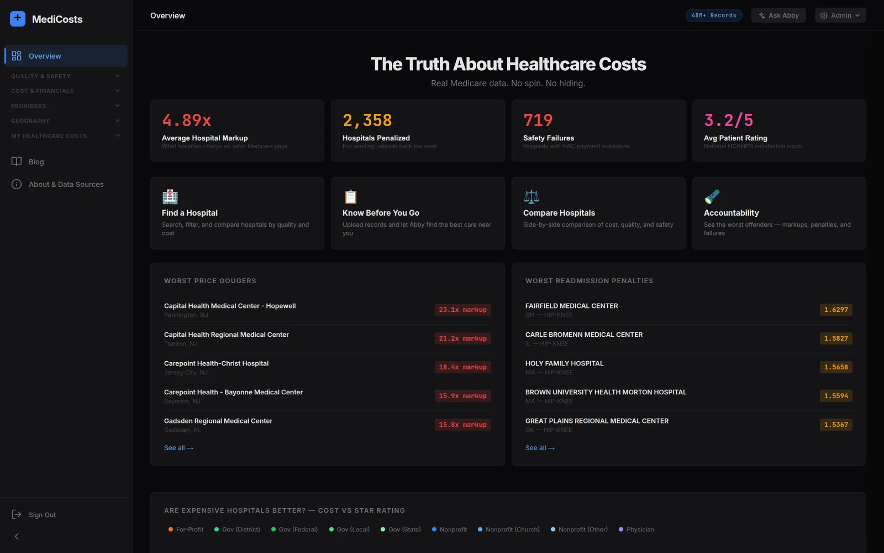
Task: Click the gear icon next to Admin
Action: tap(824, 15)
